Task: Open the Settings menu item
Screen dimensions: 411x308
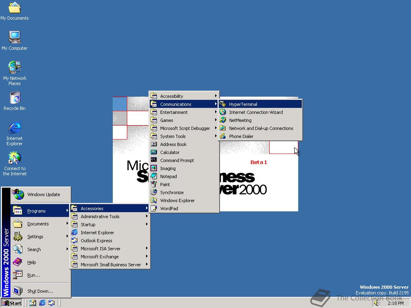Action: pos(41,237)
